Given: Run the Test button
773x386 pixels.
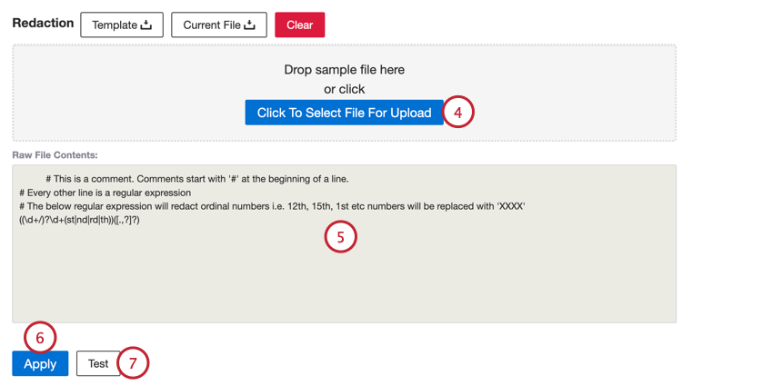Looking at the screenshot, I should (x=98, y=364).
